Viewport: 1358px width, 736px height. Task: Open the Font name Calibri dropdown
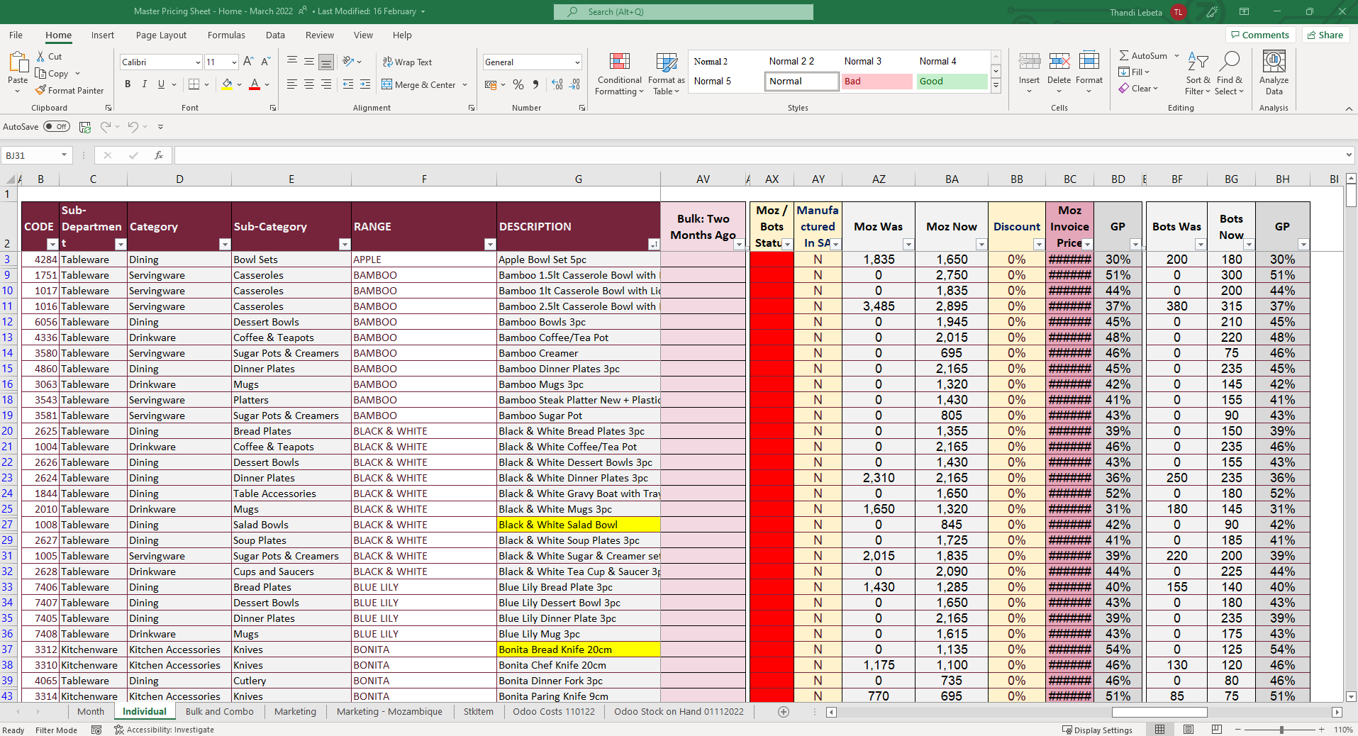coord(198,62)
